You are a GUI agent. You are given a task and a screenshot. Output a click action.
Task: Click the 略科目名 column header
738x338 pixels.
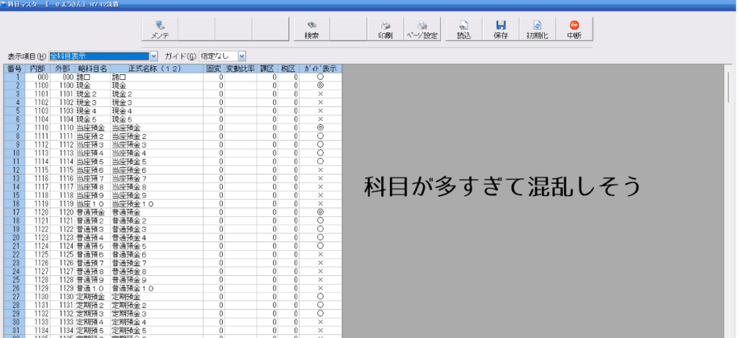pos(92,68)
